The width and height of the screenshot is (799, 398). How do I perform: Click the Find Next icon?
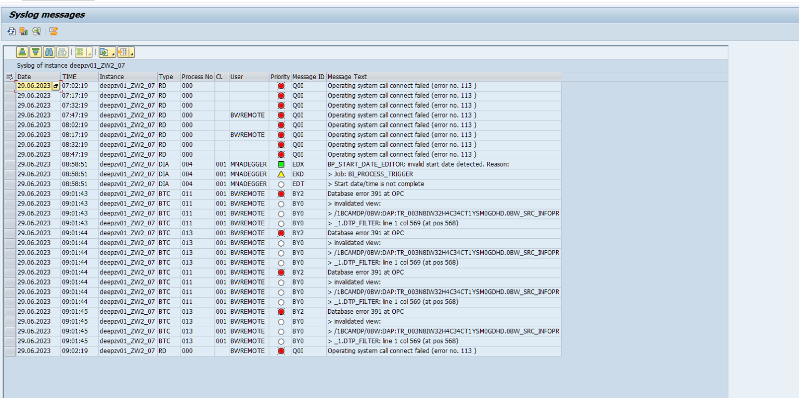[62, 51]
